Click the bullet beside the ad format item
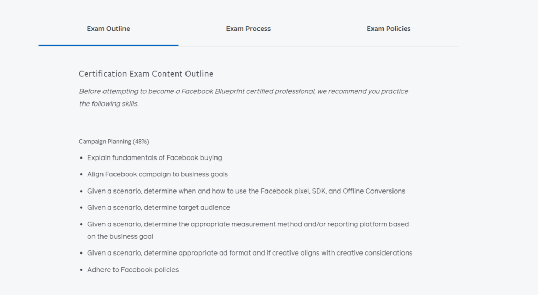Image resolution: width=538 pixels, height=295 pixels. [81, 254]
